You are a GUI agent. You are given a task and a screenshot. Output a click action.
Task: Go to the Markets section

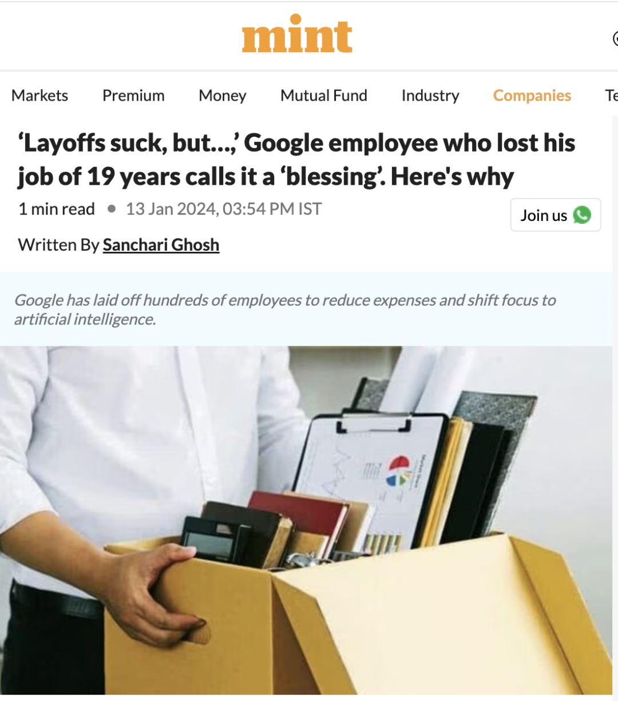coord(39,96)
